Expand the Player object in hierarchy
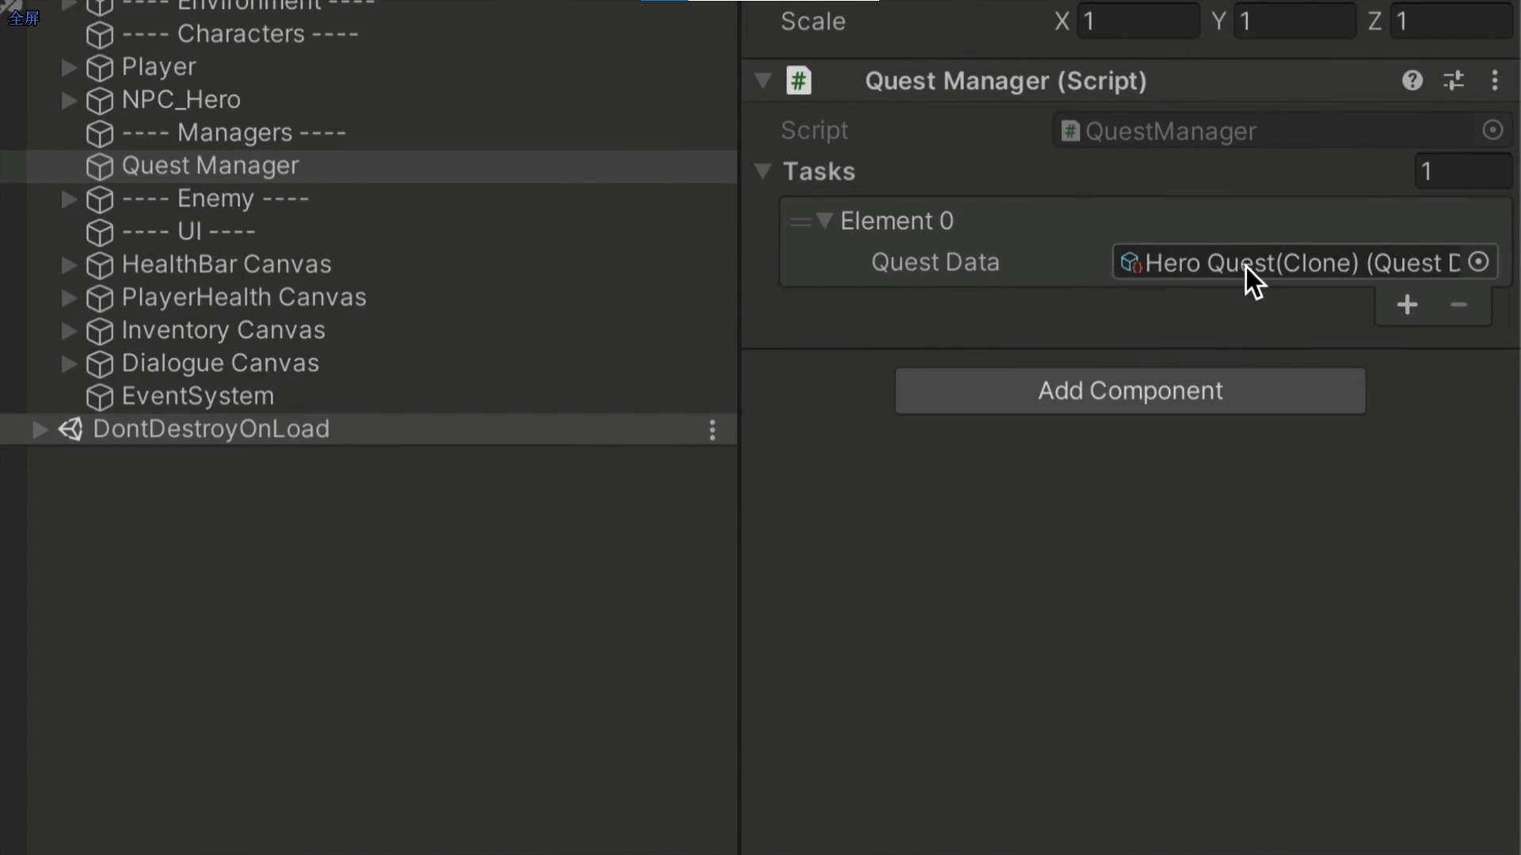 point(69,67)
